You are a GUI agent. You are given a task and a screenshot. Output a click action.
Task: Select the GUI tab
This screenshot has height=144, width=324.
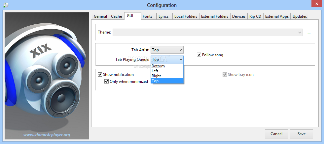pyautogui.click(x=133, y=16)
